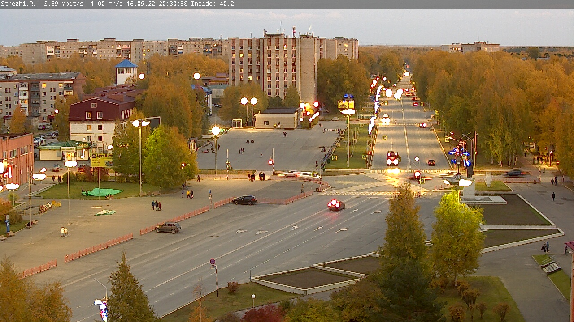Click the 16.09.22 date stamp

[x=141, y=4]
